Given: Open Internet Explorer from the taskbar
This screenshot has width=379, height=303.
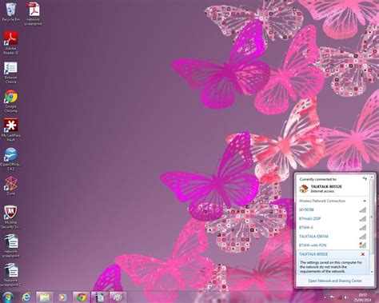Looking at the screenshot, I should pos(26,297).
